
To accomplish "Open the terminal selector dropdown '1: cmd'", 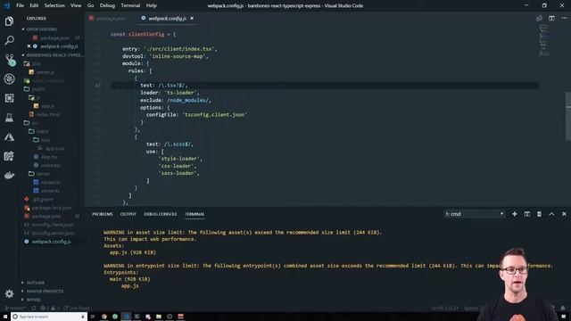I will pyautogui.click(x=474, y=214).
